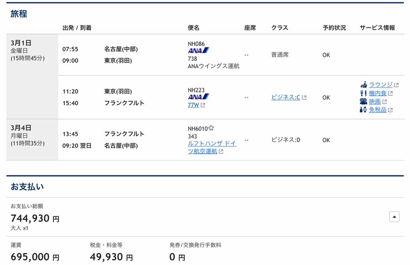Click external link icon beside ラウンジ

tap(396, 85)
